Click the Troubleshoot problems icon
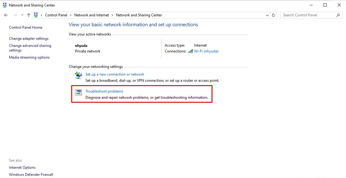346x178 pixels. tap(79, 92)
